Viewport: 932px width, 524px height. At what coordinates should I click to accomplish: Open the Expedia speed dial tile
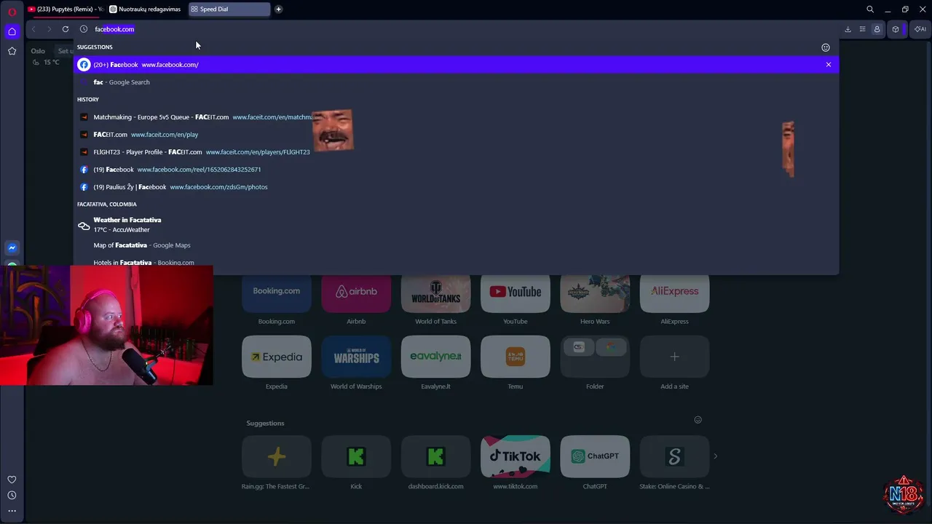click(277, 357)
